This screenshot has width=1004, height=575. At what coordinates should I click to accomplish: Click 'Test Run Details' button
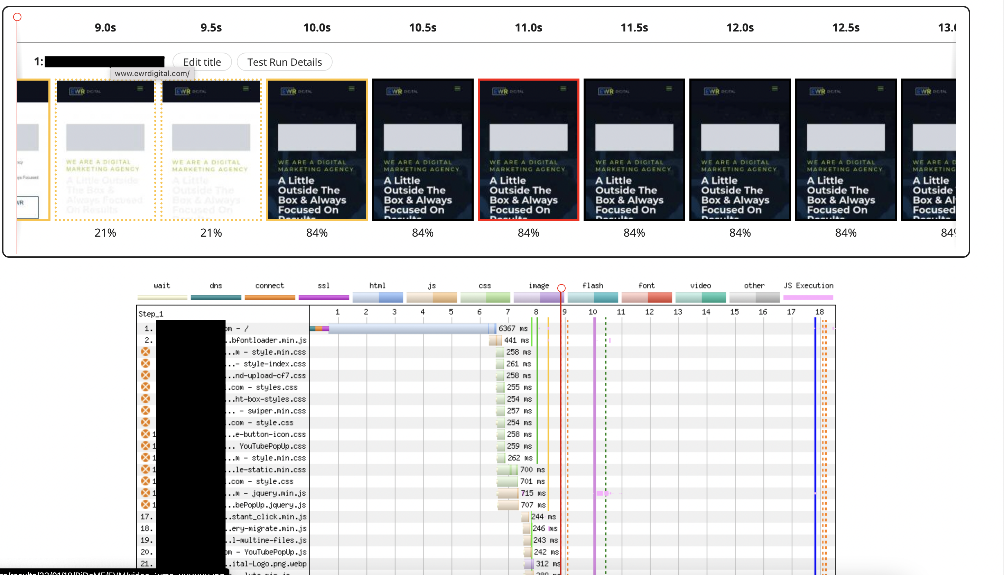[x=285, y=62]
